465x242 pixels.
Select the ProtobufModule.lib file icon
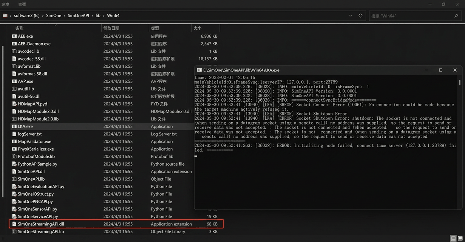[14, 157]
